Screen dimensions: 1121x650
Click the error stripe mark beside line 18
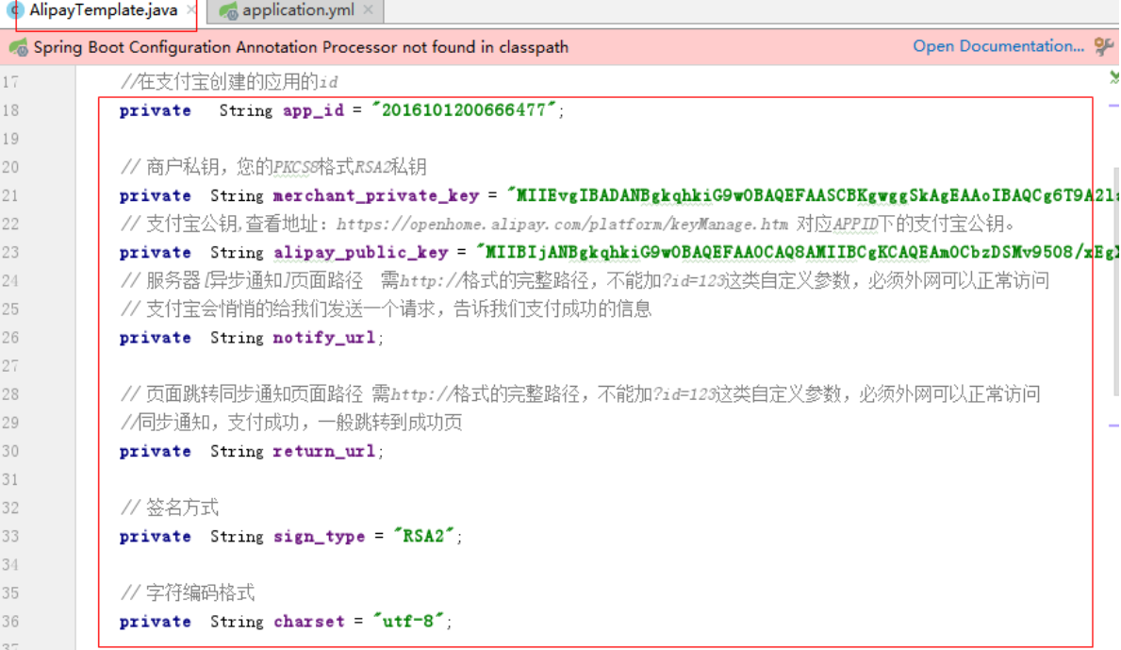(1113, 106)
